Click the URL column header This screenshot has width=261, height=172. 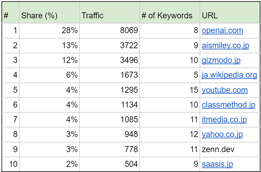[x=230, y=16]
